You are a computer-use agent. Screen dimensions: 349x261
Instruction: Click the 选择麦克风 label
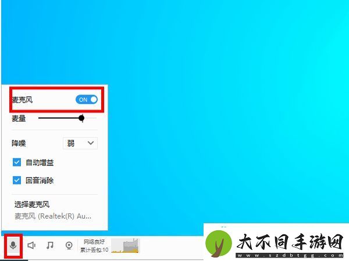point(32,204)
